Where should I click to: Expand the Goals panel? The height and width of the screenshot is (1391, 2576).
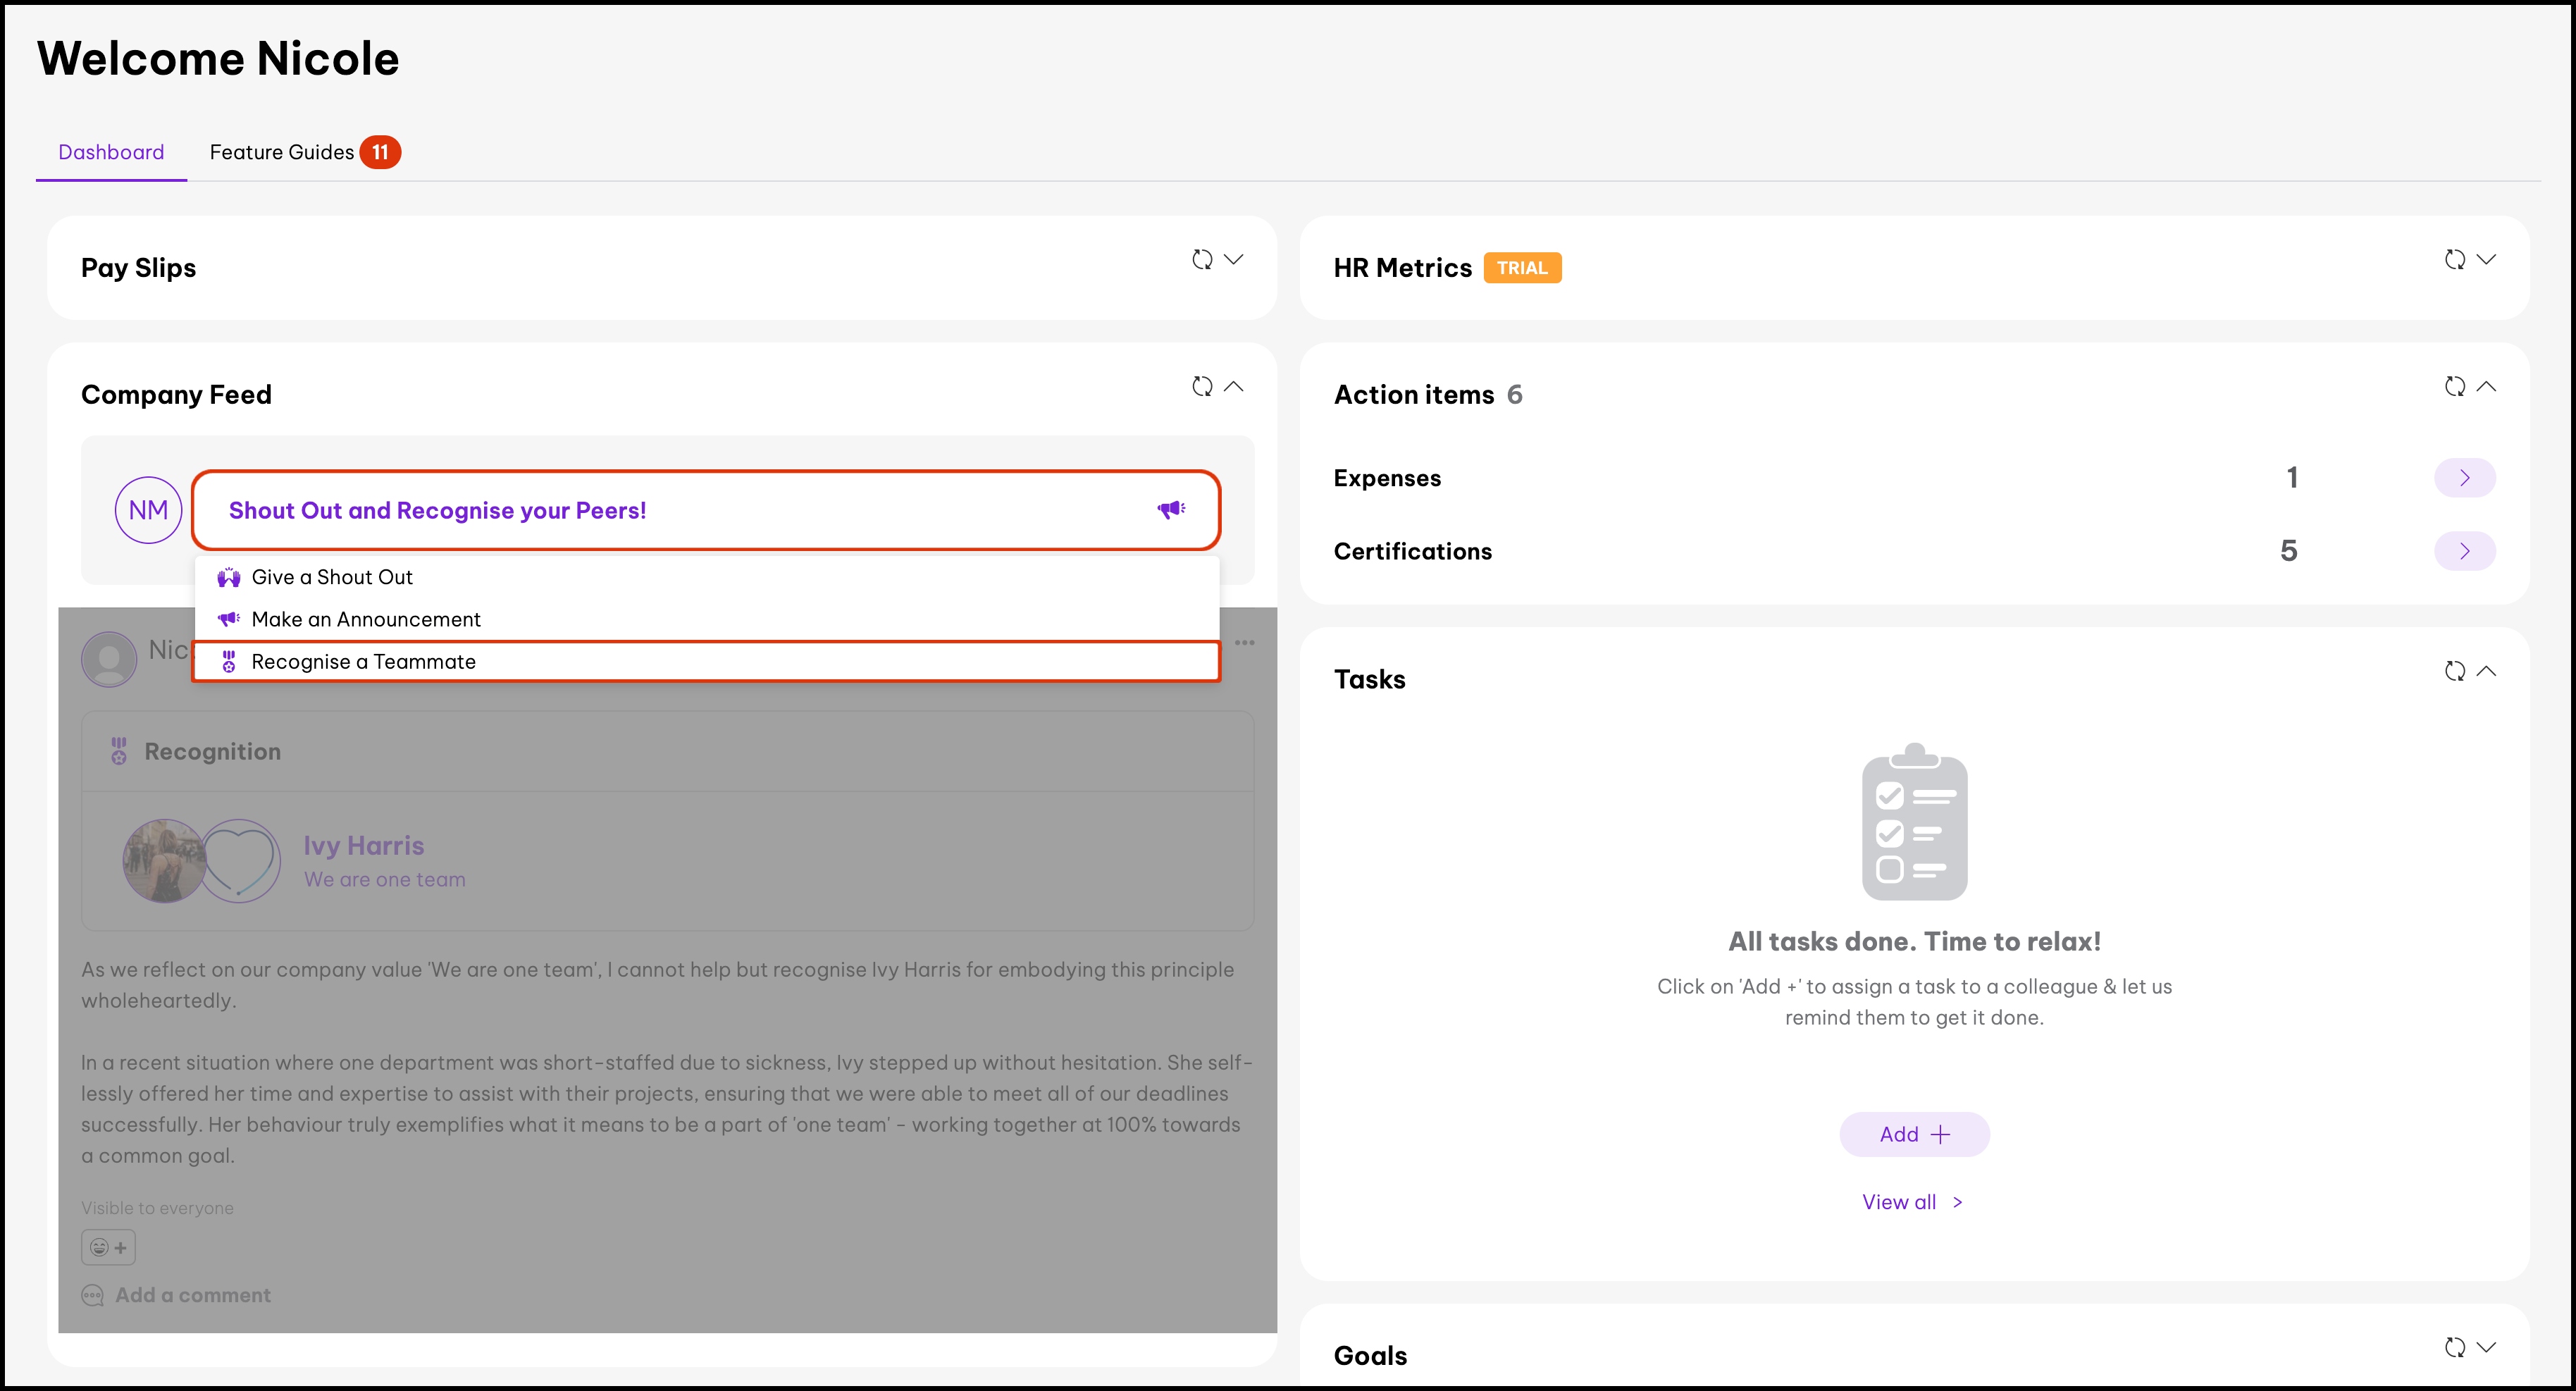click(x=2486, y=1348)
